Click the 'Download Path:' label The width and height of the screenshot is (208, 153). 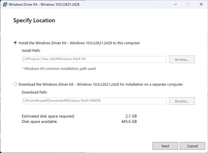(x=34, y=92)
